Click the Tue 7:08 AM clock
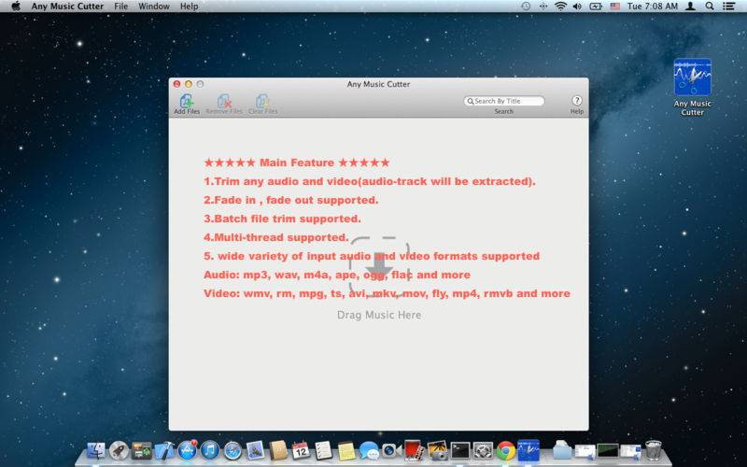Image resolution: width=747 pixels, height=467 pixels. coord(652,7)
